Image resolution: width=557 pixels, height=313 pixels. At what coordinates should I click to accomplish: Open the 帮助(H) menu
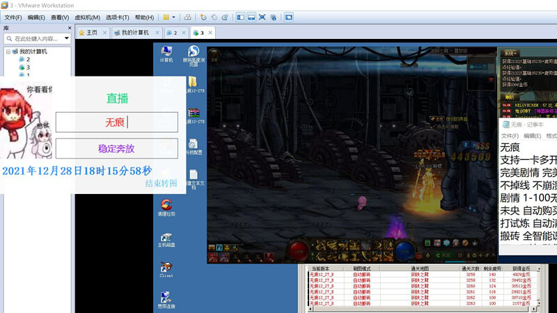144,17
